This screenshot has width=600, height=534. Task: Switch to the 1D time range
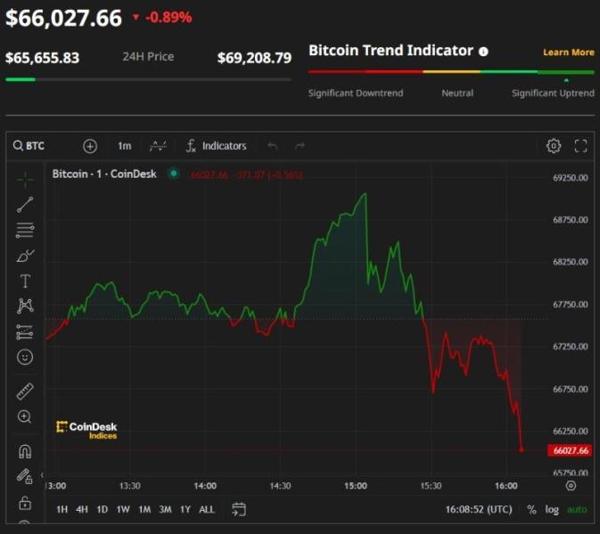point(103,510)
